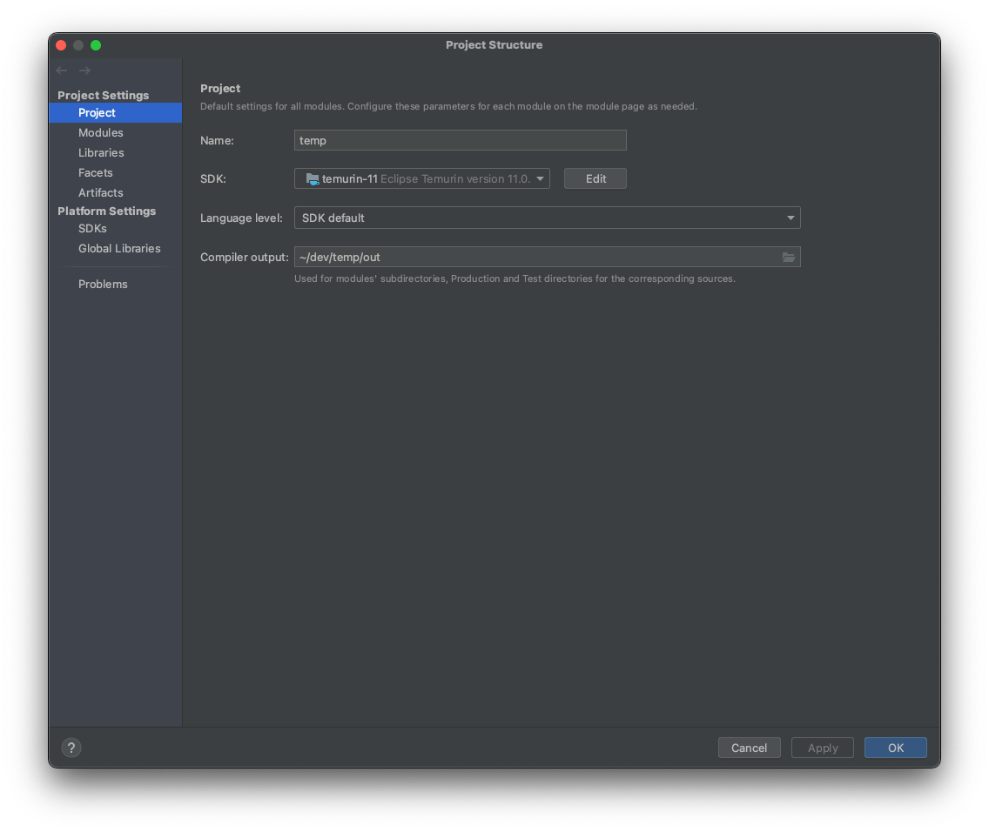The width and height of the screenshot is (989, 832).
Task: Click the Project Settings heading
Action: coord(104,95)
